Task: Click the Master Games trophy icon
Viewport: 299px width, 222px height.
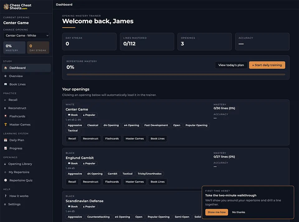Action: [x=6, y=125]
